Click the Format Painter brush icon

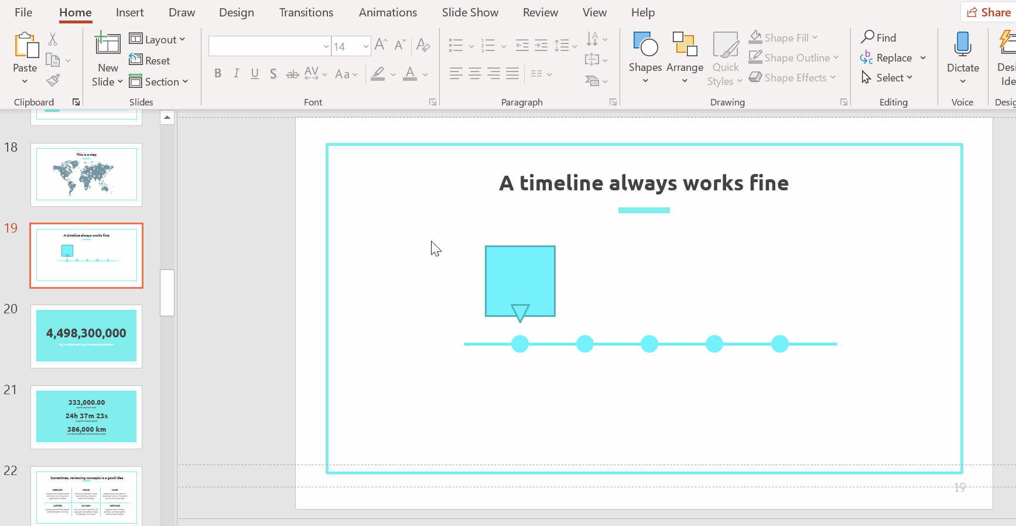tap(53, 80)
